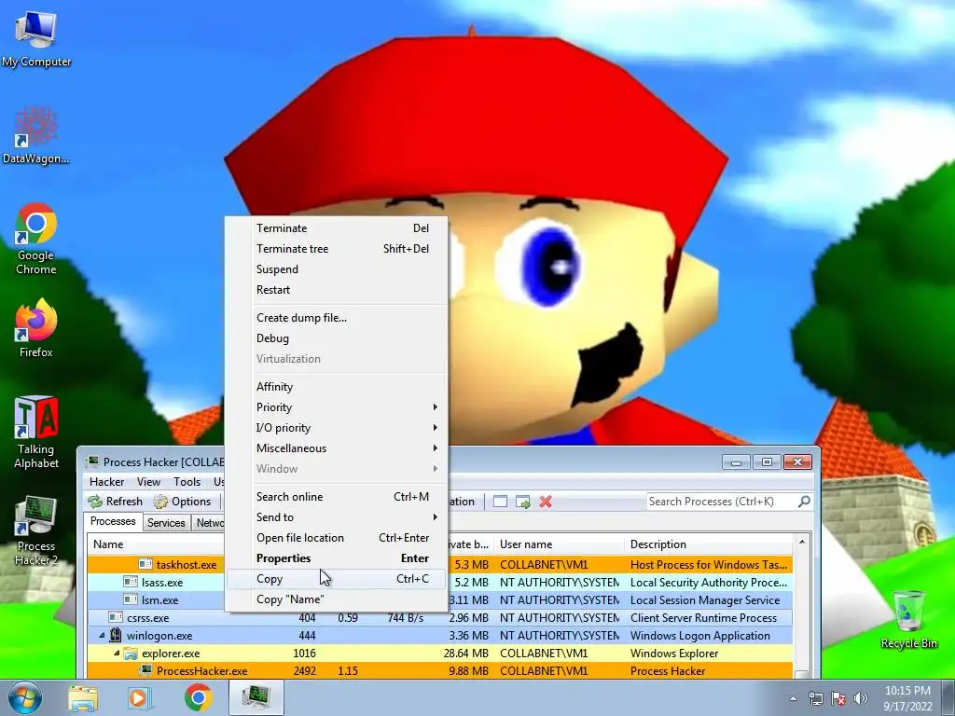Click the process list scroll up arrow
Image resolution: width=955 pixels, height=716 pixels.
coord(802,542)
